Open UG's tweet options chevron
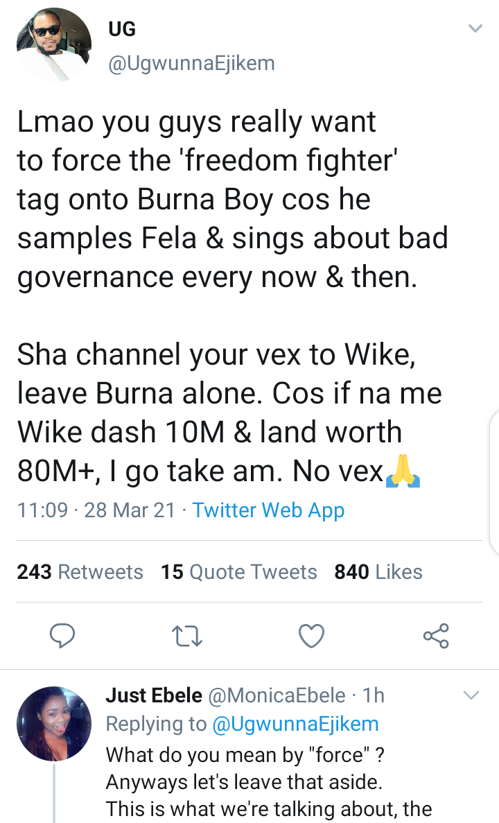Image resolution: width=499 pixels, height=823 pixels. [x=475, y=29]
